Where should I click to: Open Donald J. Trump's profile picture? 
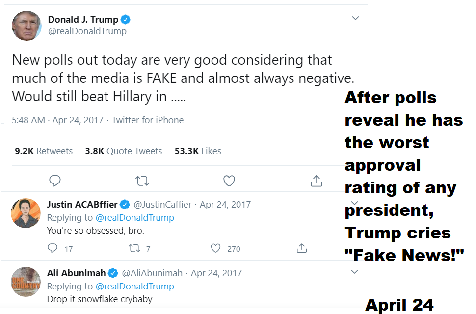[x=26, y=26]
